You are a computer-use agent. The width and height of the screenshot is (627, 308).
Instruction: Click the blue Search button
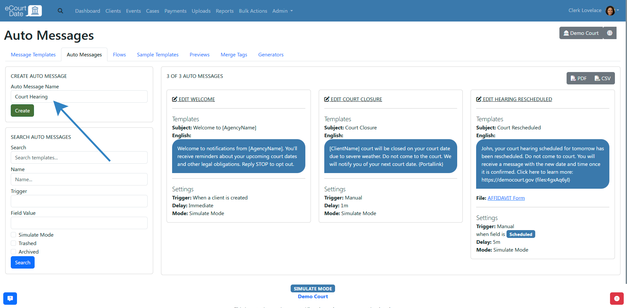point(23,262)
